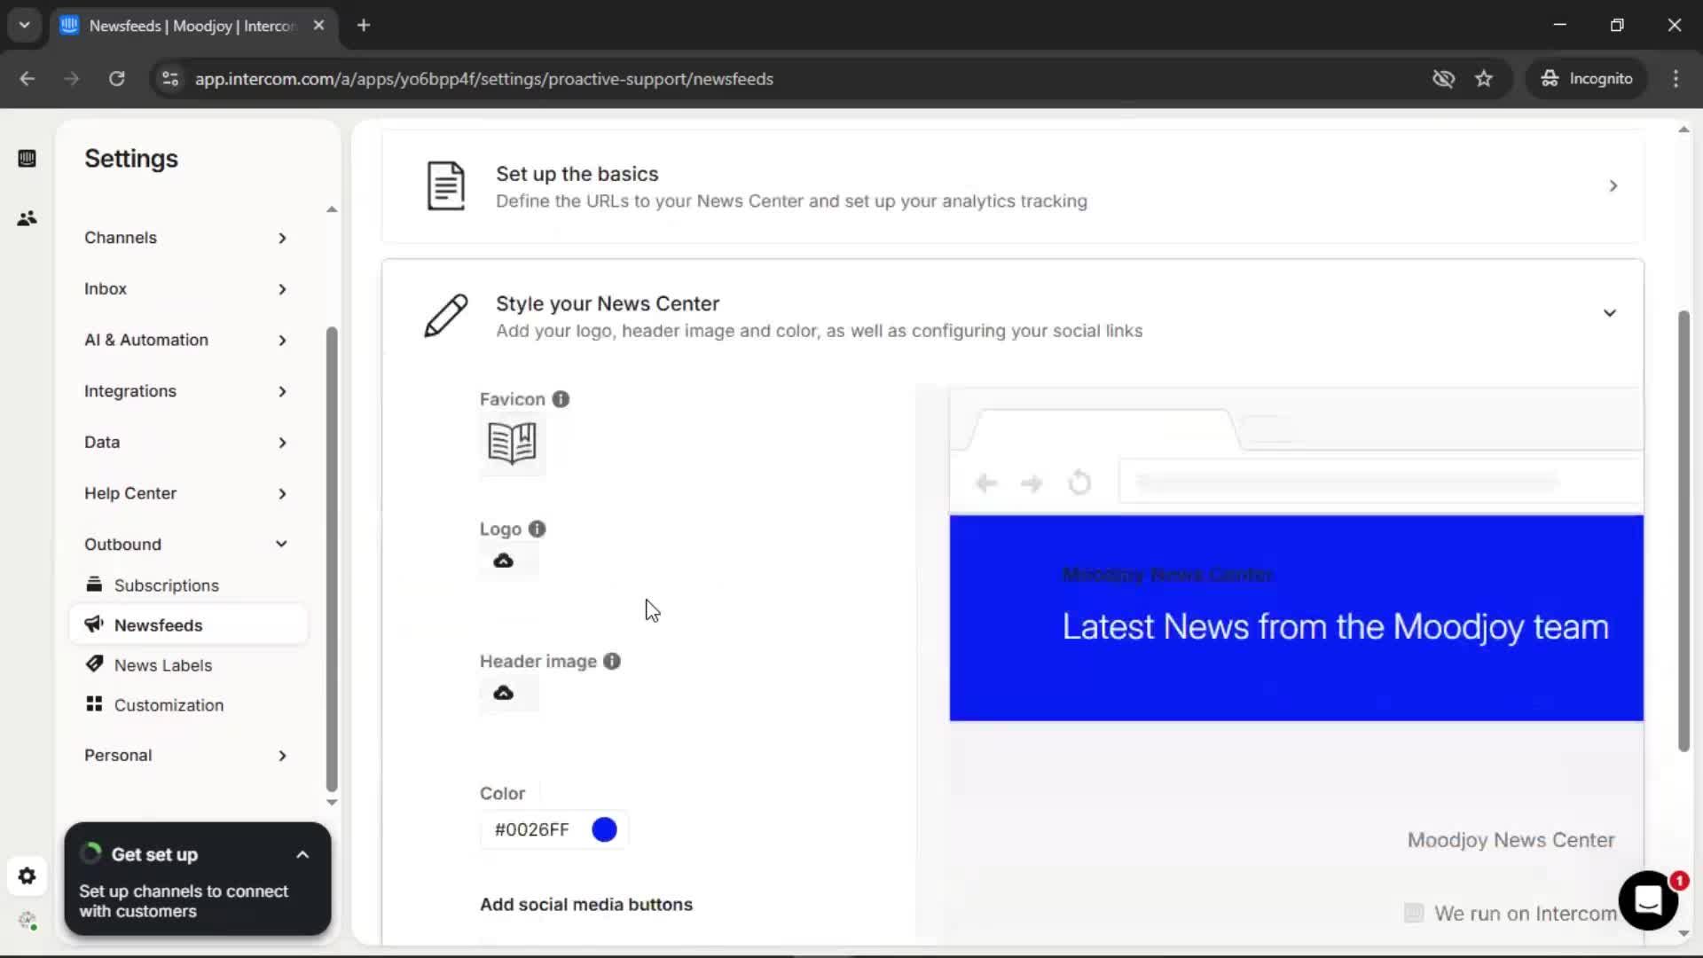View site information icon in address bar

point(170,79)
